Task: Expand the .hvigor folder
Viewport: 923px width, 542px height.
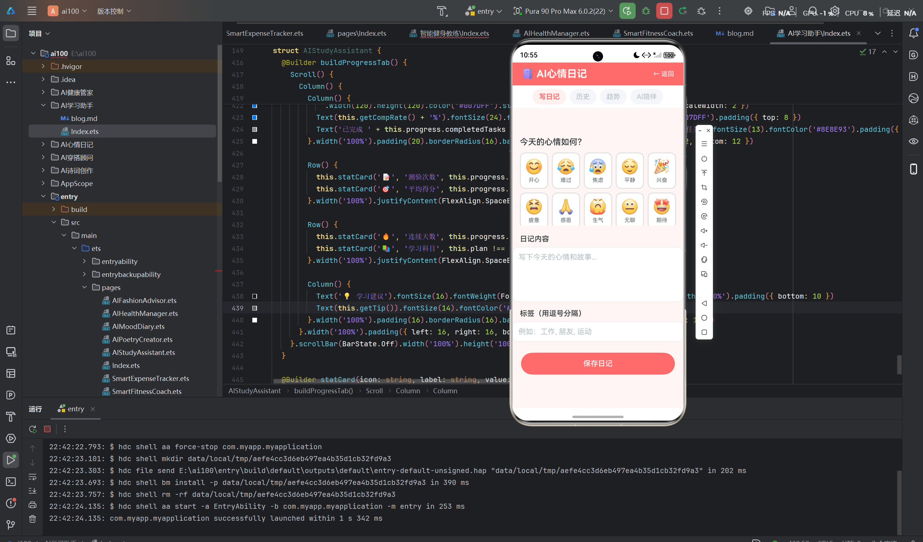Action: [x=43, y=66]
